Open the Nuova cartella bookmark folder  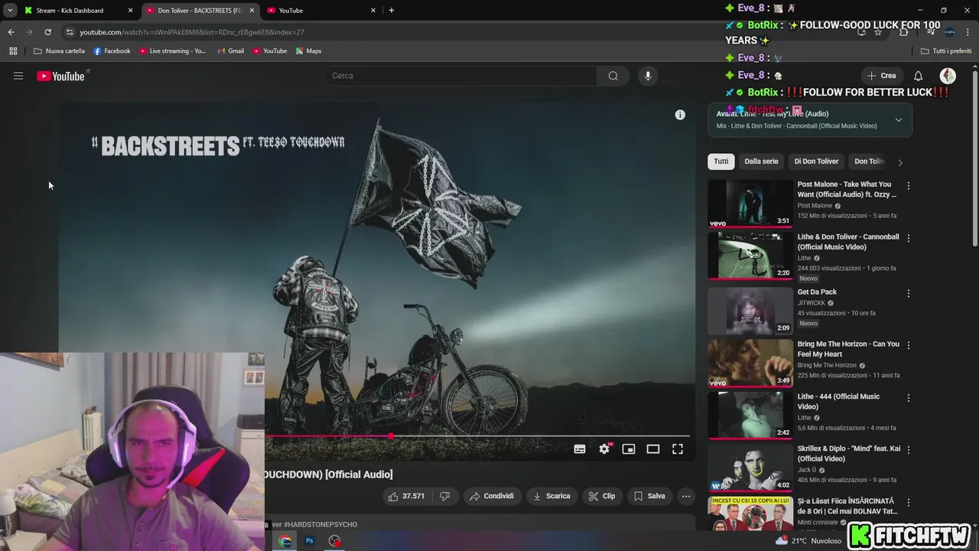coord(59,51)
